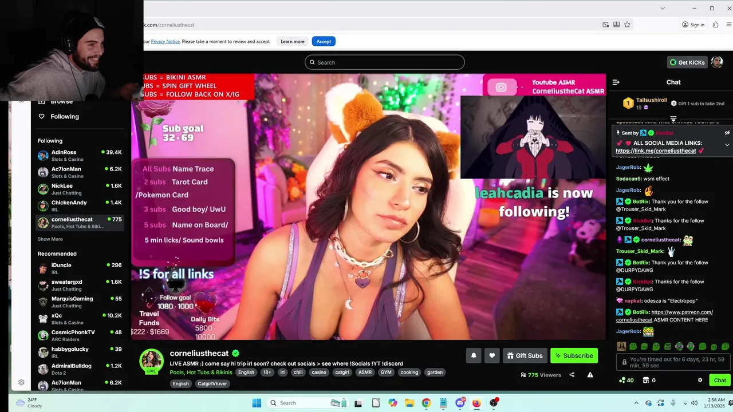This screenshot has height=412, width=733.
Task: Click the Tallsushiroll gift leaderboard entry
Action: click(644, 104)
